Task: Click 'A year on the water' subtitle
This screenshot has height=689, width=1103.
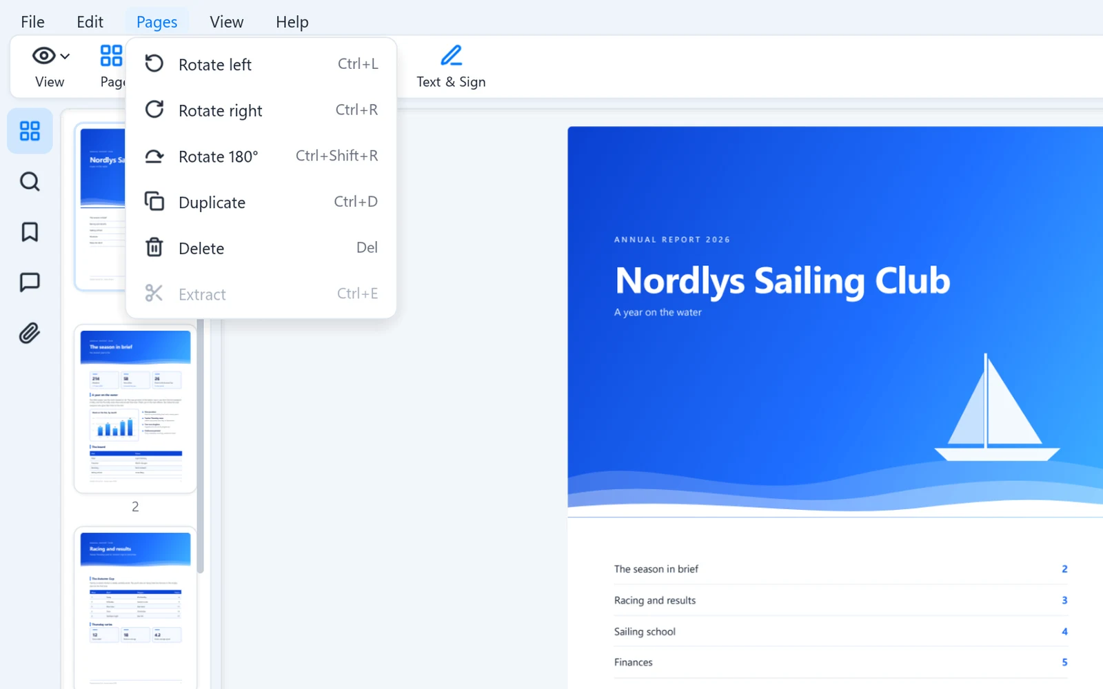Action: pyautogui.click(x=658, y=312)
